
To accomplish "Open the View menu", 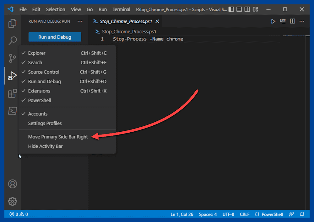I will pyautogui.click(x=76, y=9).
